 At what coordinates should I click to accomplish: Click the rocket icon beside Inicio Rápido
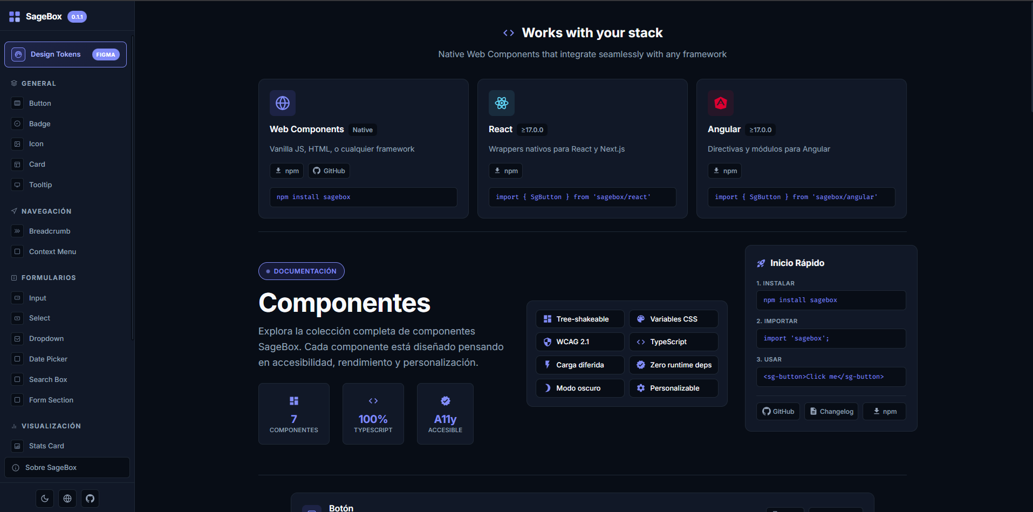tap(761, 263)
